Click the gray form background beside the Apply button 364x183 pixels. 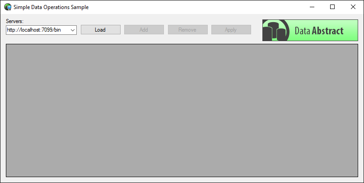pyautogui.click(x=257, y=30)
